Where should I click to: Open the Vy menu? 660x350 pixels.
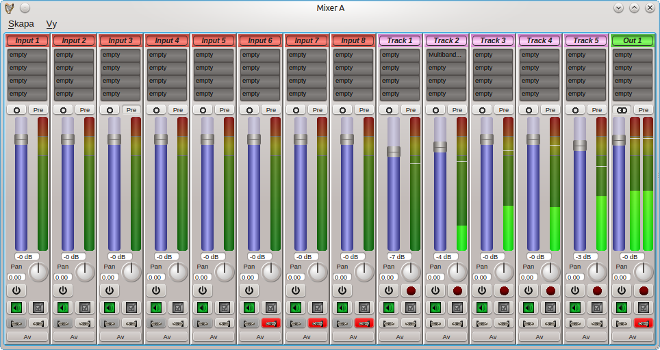tap(51, 23)
